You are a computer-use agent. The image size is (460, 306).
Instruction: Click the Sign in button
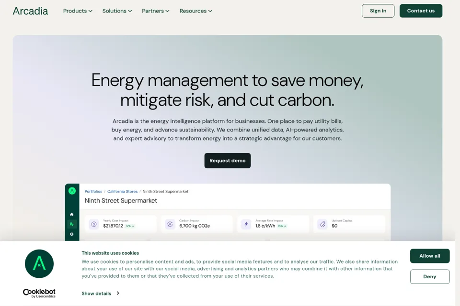378,11
